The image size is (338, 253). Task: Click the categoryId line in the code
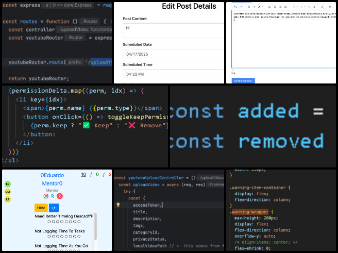[146, 232]
